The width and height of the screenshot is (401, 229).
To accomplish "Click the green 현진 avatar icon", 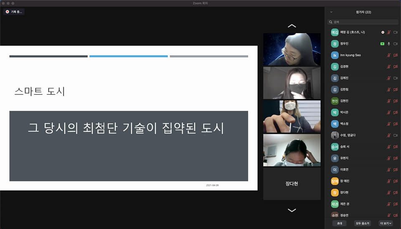I will (x=335, y=101).
